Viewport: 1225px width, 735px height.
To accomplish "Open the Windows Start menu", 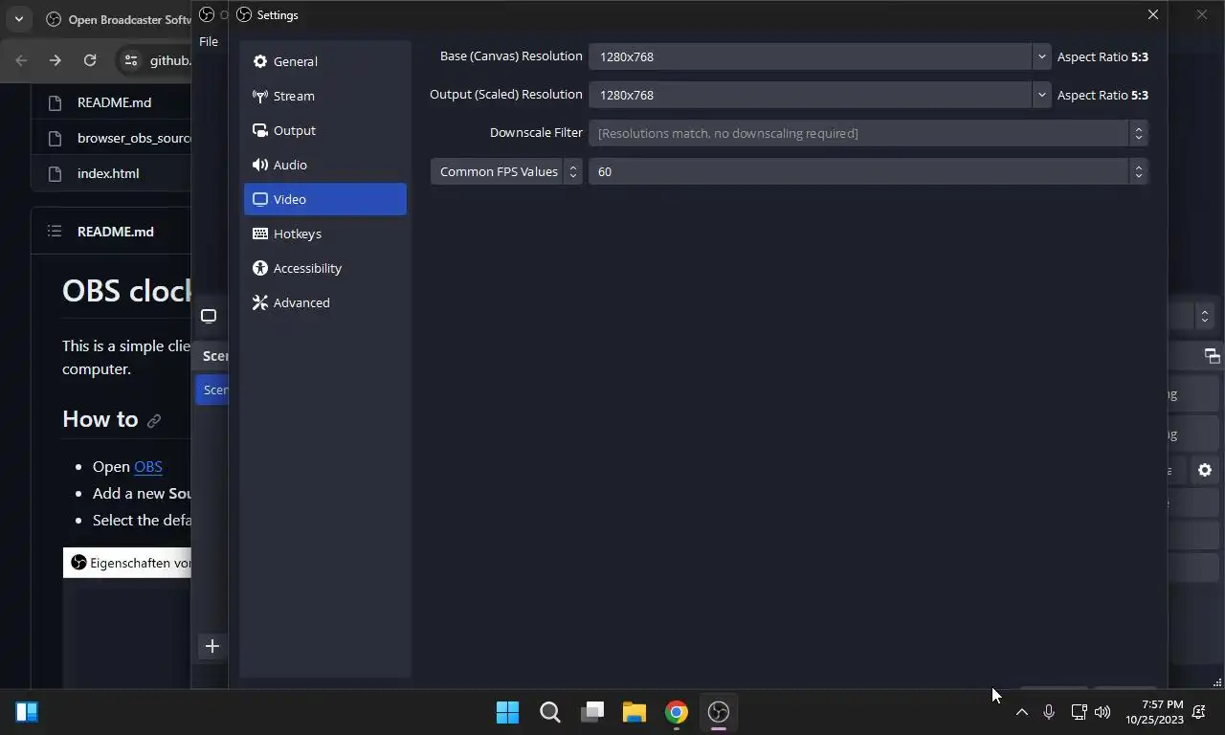I will click(x=507, y=712).
